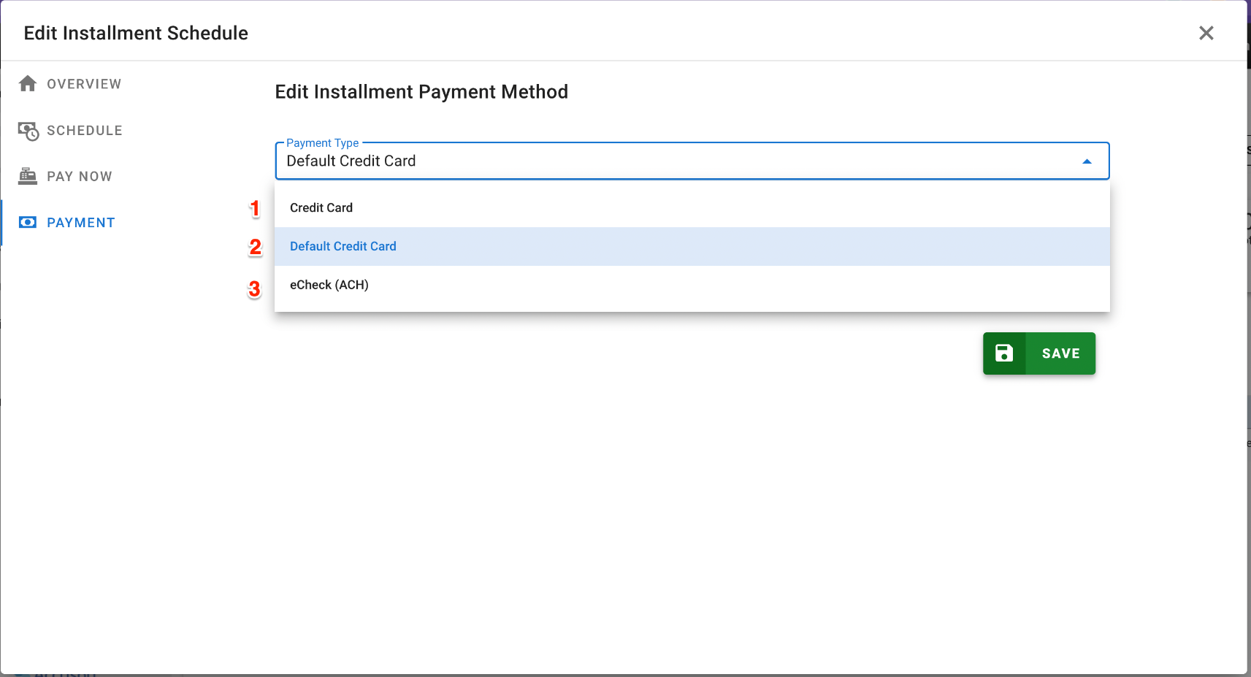Image resolution: width=1251 pixels, height=677 pixels.
Task: Close the Edit Installment Schedule dialog
Action: (x=1206, y=33)
